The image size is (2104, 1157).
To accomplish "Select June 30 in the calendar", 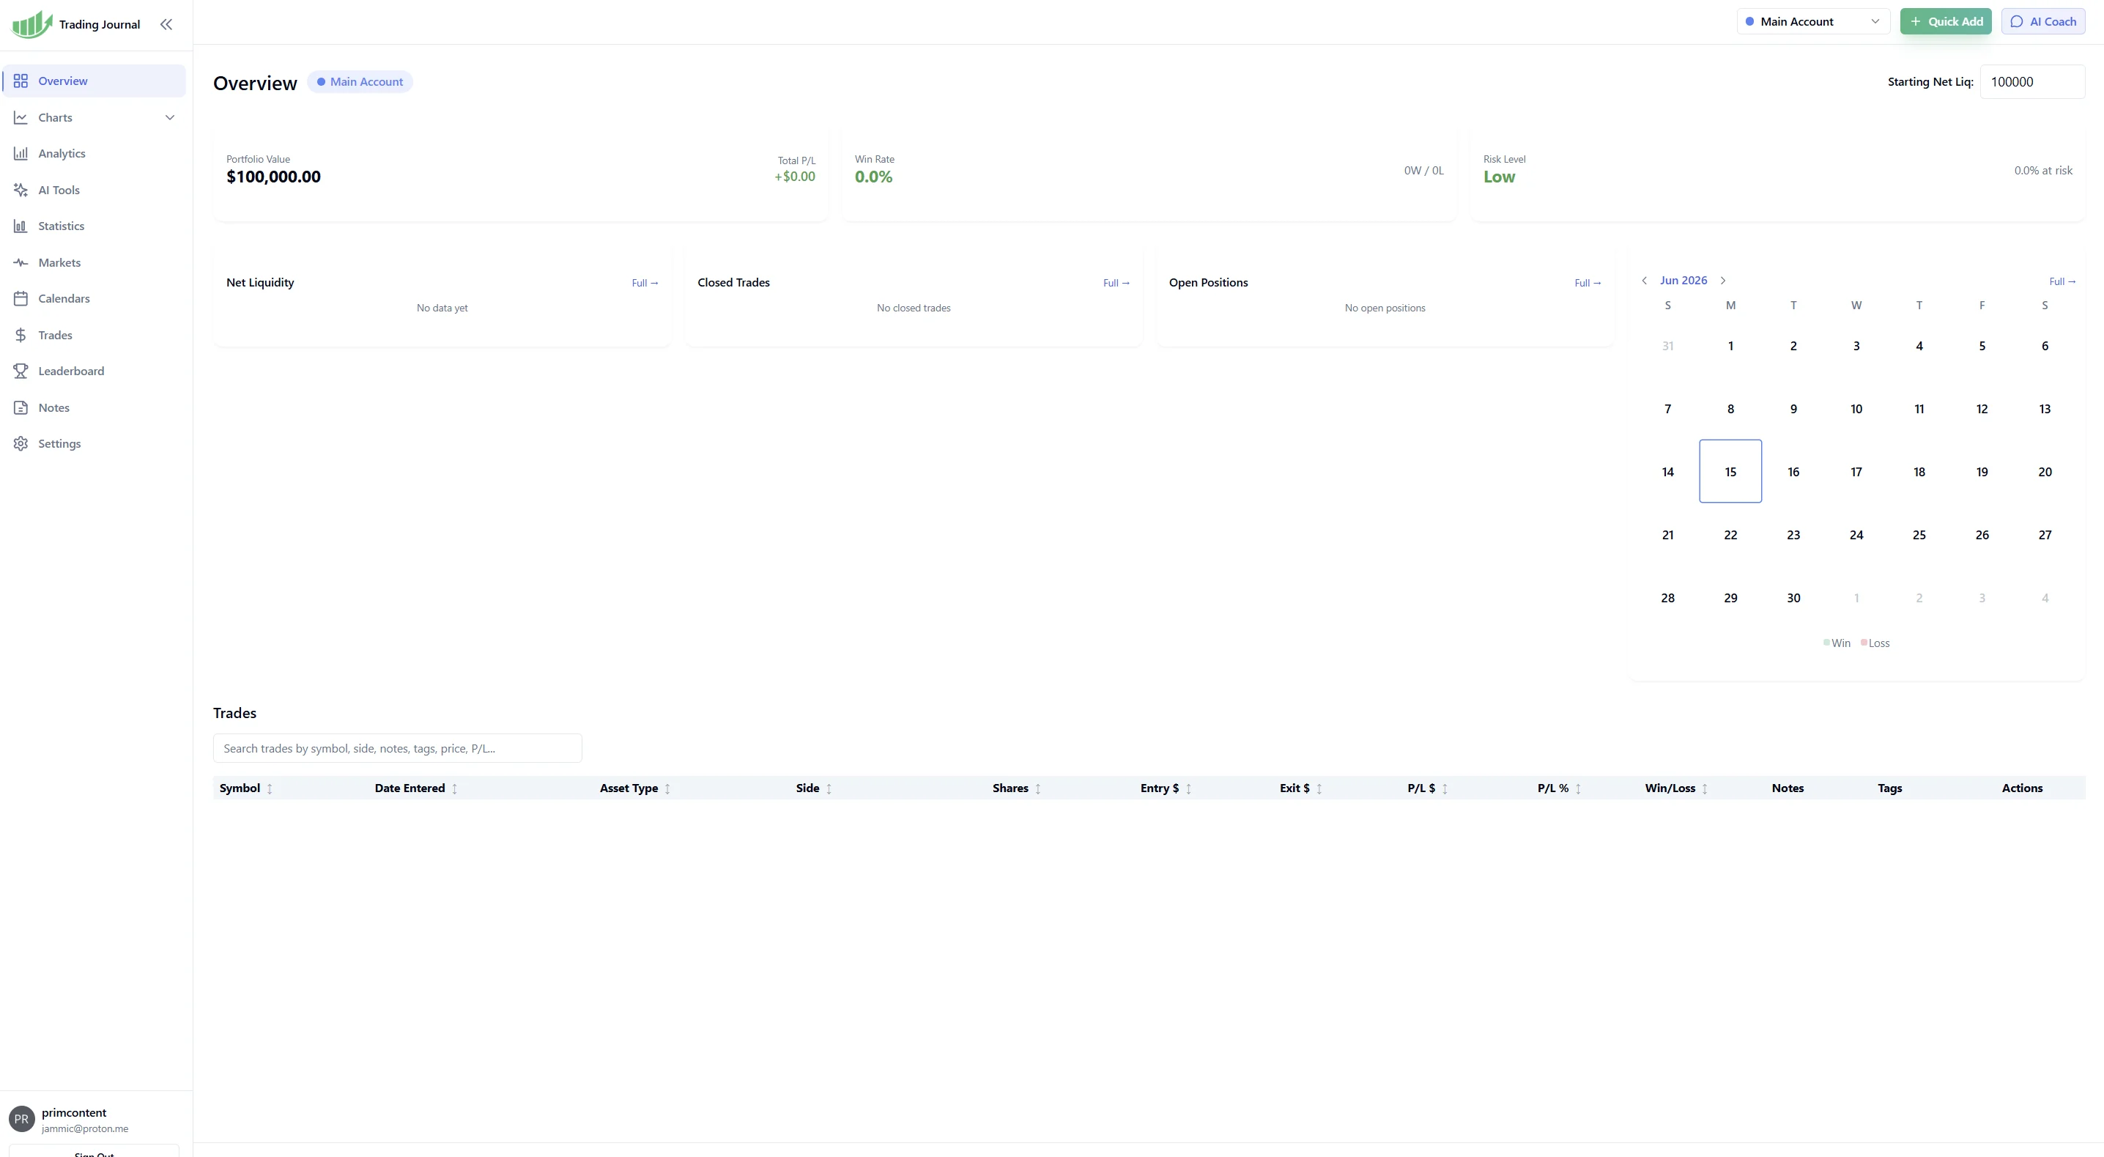I will [x=1793, y=598].
